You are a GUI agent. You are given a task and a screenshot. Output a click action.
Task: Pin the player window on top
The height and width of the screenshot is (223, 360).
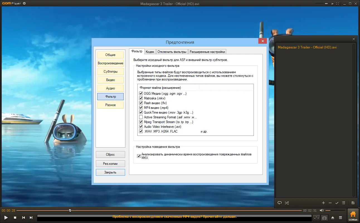[332, 4]
